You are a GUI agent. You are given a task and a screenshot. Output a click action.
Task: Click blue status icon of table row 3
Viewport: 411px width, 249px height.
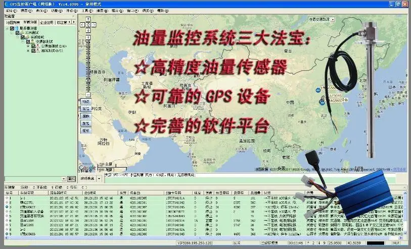pyautogui.click(x=7, y=207)
